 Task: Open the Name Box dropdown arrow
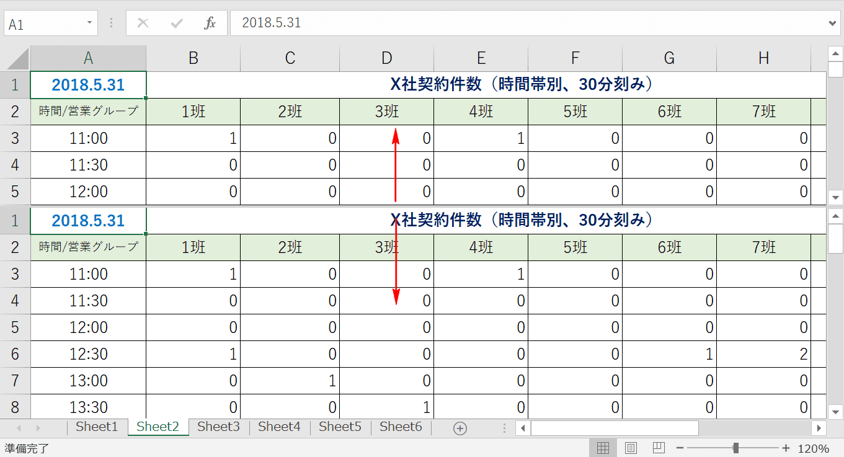point(89,24)
